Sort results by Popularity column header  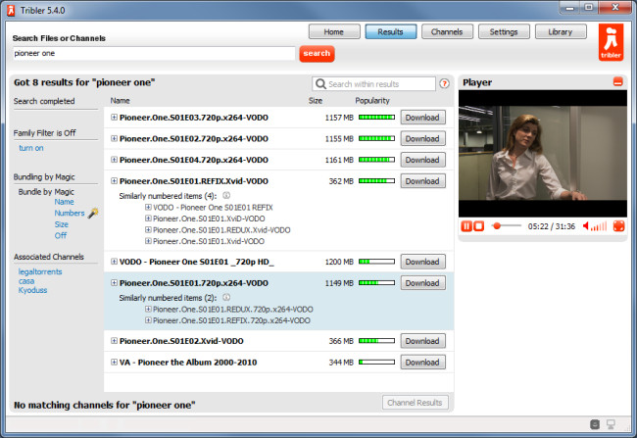click(372, 100)
